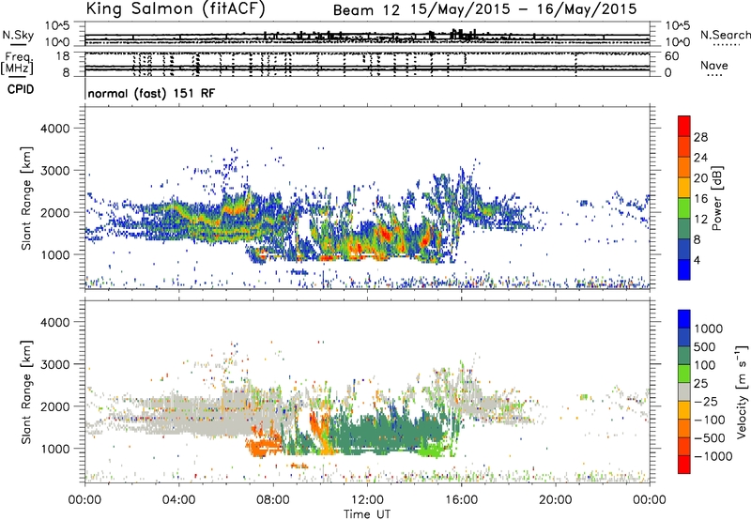Click the high-power red echo near 13:00 in power panel
The width and height of the screenshot is (751, 520).
tap(386, 235)
